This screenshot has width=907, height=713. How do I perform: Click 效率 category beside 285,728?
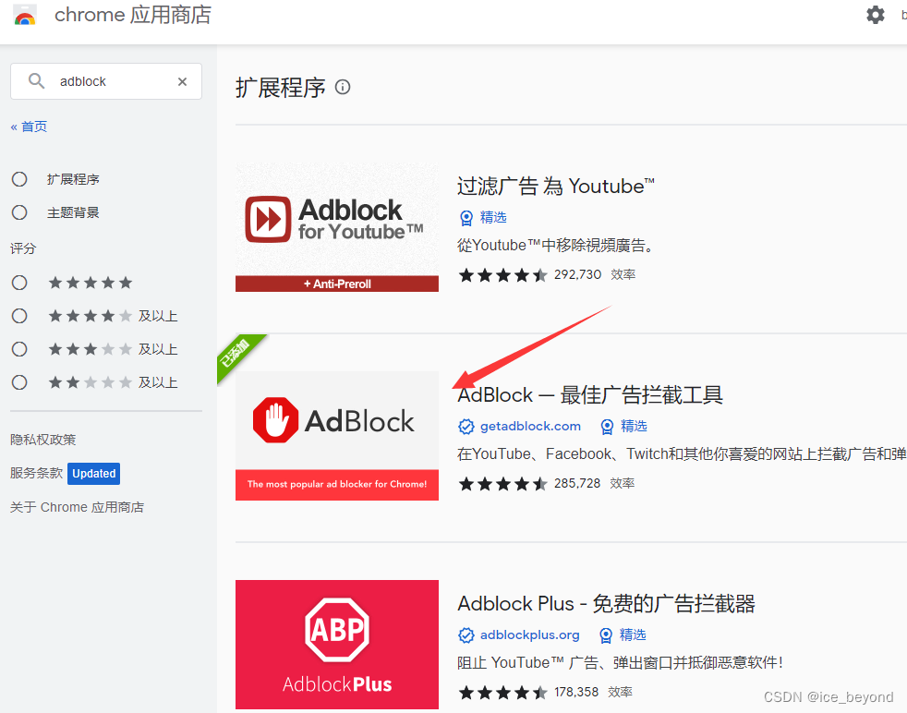tap(622, 483)
